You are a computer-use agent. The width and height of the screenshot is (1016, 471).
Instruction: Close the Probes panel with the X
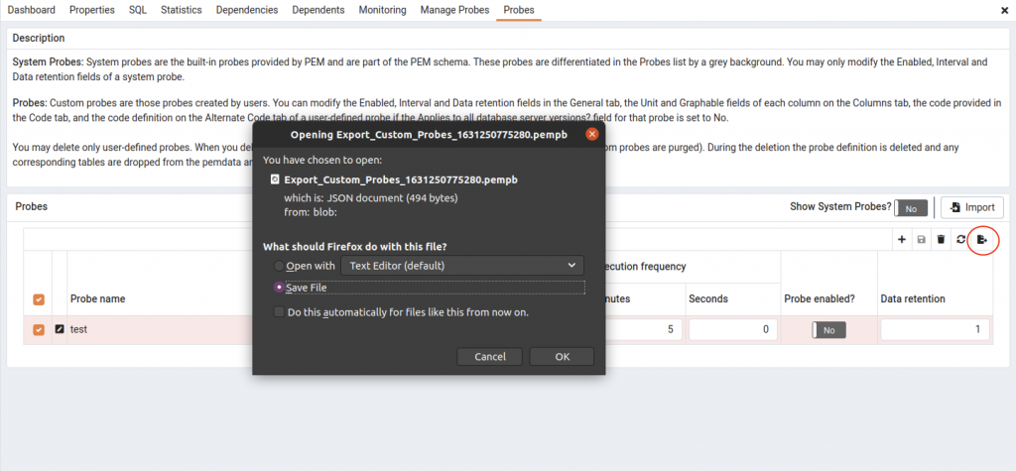1005,10
